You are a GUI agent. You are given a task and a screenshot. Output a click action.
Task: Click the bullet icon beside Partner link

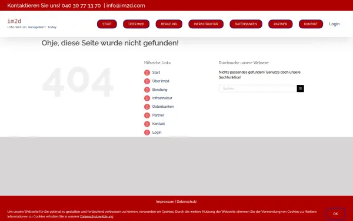click(x=147, y=116)
